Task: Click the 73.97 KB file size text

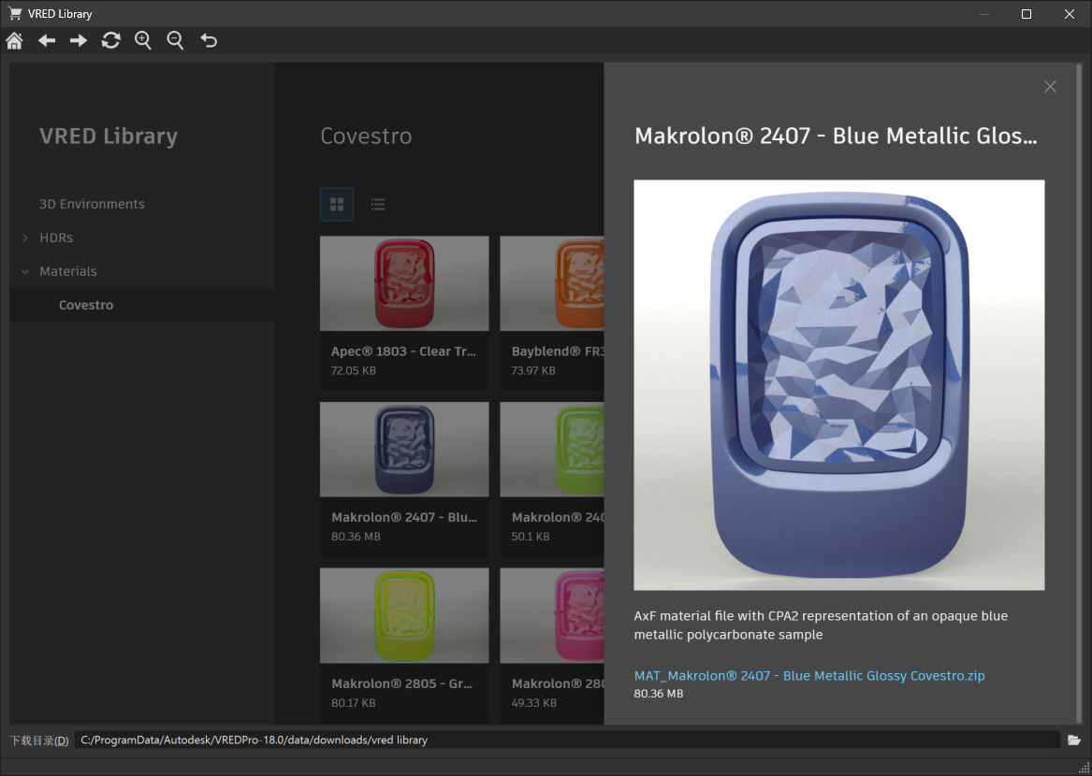Action: coord(533,370)
